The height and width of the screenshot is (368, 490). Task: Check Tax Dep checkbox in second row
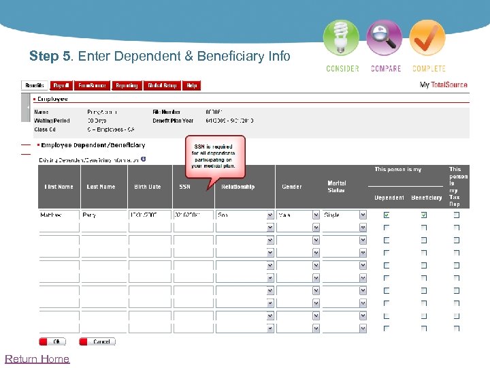(x=457, y=228)
